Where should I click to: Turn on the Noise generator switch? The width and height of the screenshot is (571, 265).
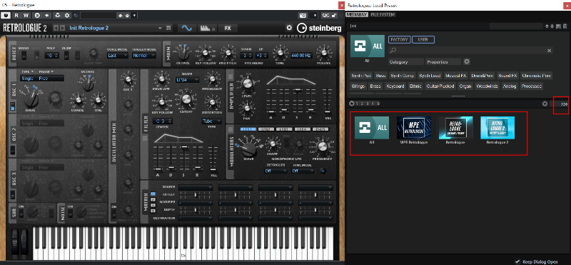click(70, 214)
